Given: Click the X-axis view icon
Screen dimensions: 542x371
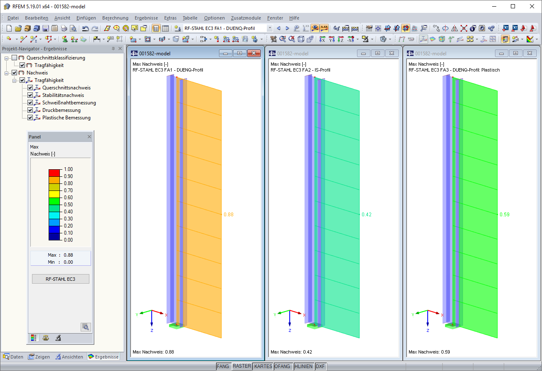Looking at the screenshot, I should pyautogui.click(x=323, y=39).
